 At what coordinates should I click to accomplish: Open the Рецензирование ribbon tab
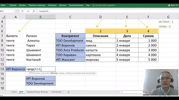click(76, 5)
